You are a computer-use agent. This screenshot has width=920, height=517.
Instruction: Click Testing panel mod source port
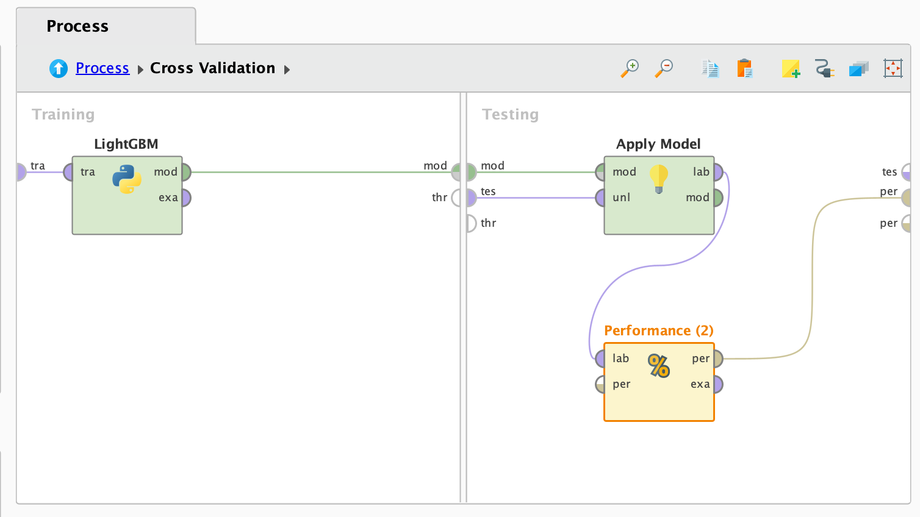coord(472,172)
